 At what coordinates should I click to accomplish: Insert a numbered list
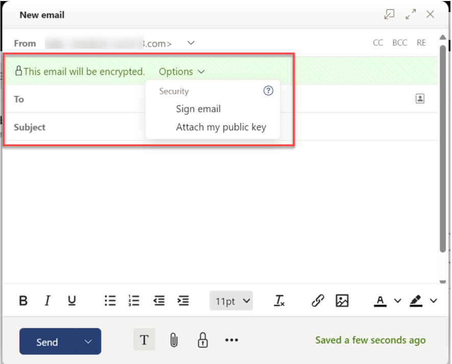click(134, 301)
